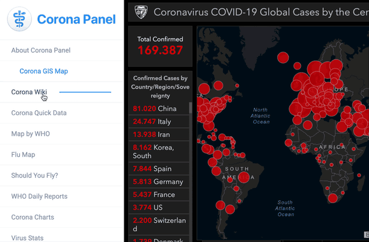Select Spain entry showing 7.844
This screenshot has width=369, height=242.
coord(159,169)
